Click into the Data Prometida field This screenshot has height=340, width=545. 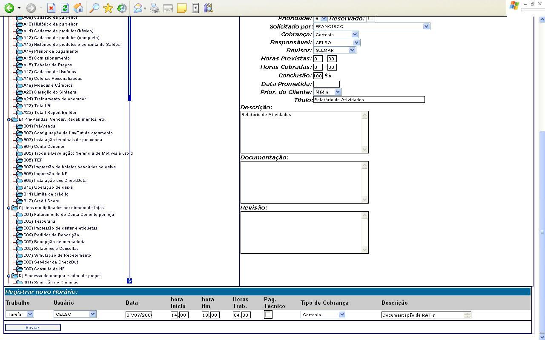point(326,84)
